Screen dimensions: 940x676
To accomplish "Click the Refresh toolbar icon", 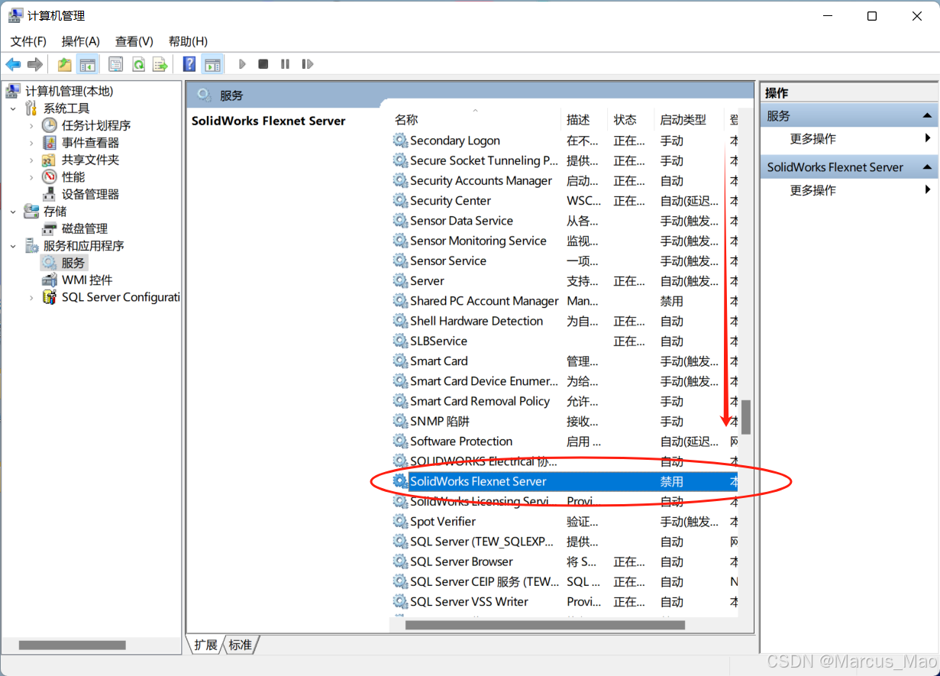I will (x=138, y=64).
